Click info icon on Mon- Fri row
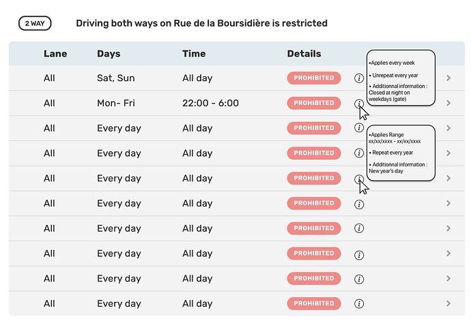Image resolution: width=471 pixels, height=321 pixels. [x=359, y=104]
